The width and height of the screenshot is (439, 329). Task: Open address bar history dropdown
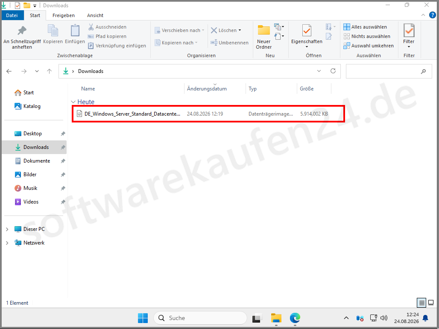coord(319,71)
